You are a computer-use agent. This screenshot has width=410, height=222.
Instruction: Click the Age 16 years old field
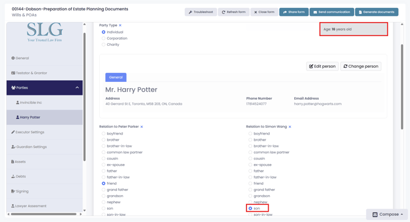[354, 29]
